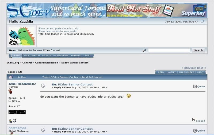
Task: Click the date July 12, 2007, 06:19:36 AM
Action: (x=182, y=22)
